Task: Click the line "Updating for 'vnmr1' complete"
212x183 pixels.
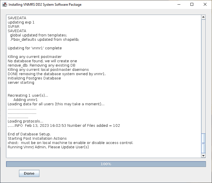Action: (x=35, y=48)
